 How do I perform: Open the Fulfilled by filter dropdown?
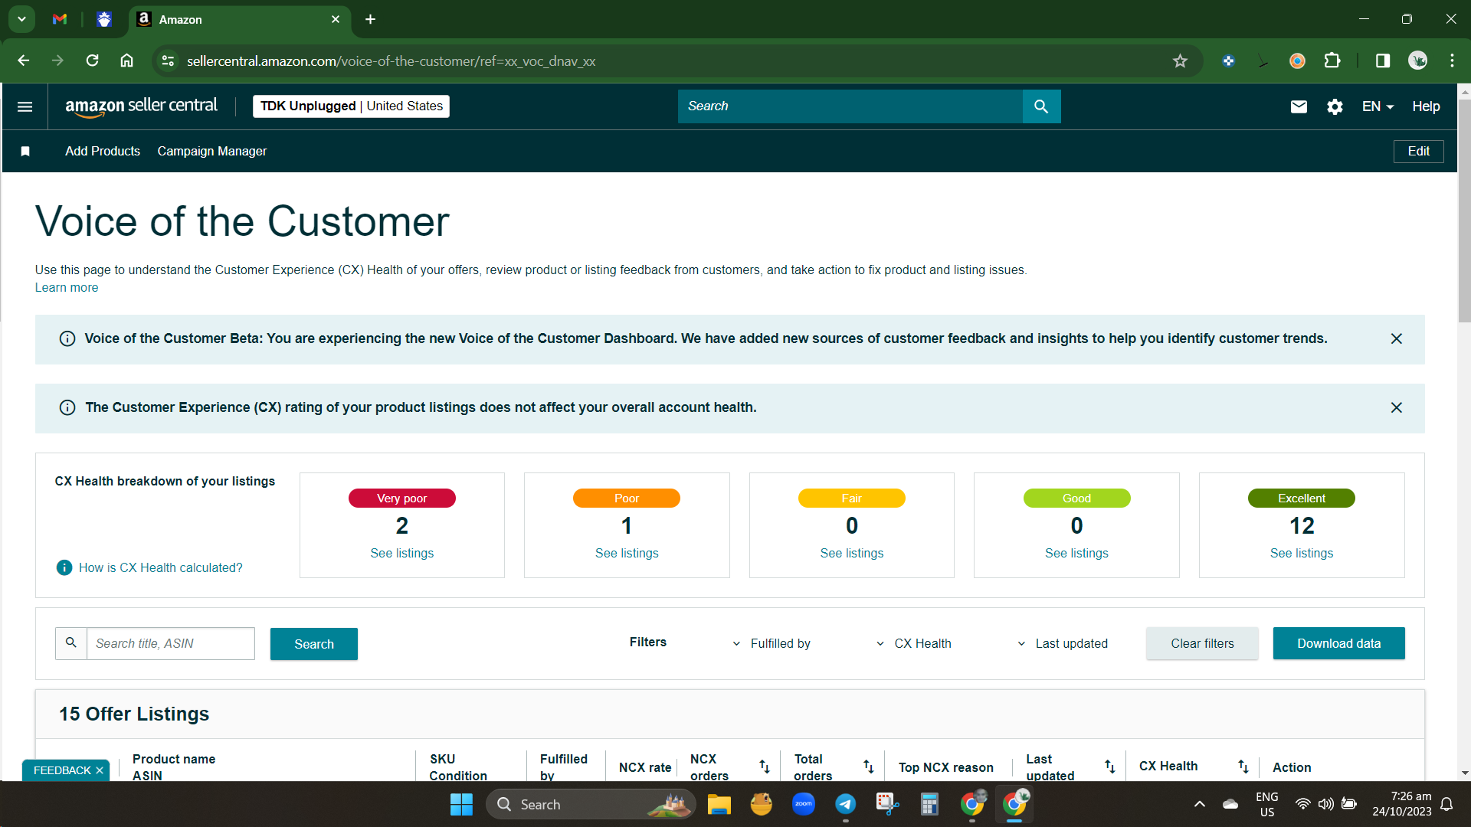[x=772, y=643]
